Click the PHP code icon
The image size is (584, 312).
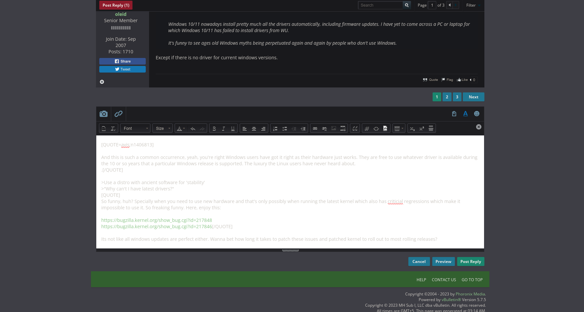coord(385,128)
